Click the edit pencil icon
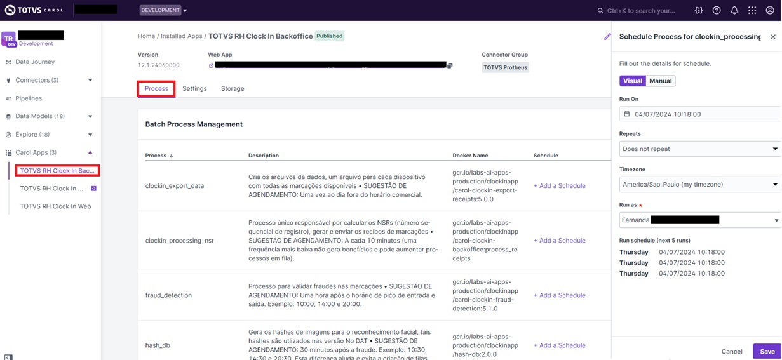This screenshot has width=782, height=360. (x=607, y=37)
